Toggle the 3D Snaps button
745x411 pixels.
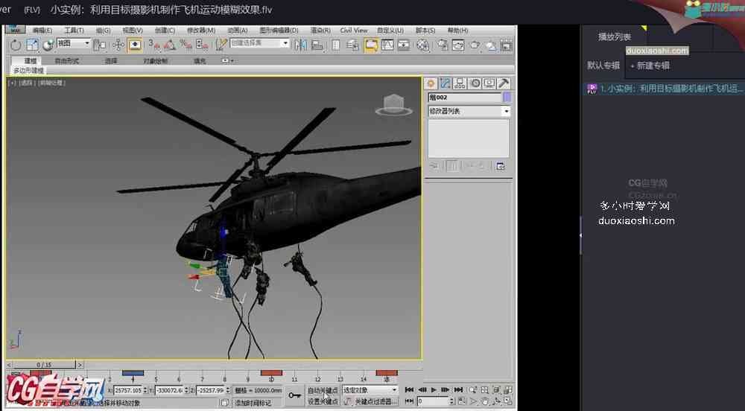tap(153, 45)
